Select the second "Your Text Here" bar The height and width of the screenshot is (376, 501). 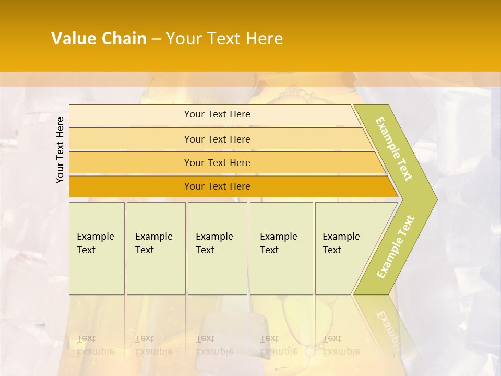click(217, 139)
